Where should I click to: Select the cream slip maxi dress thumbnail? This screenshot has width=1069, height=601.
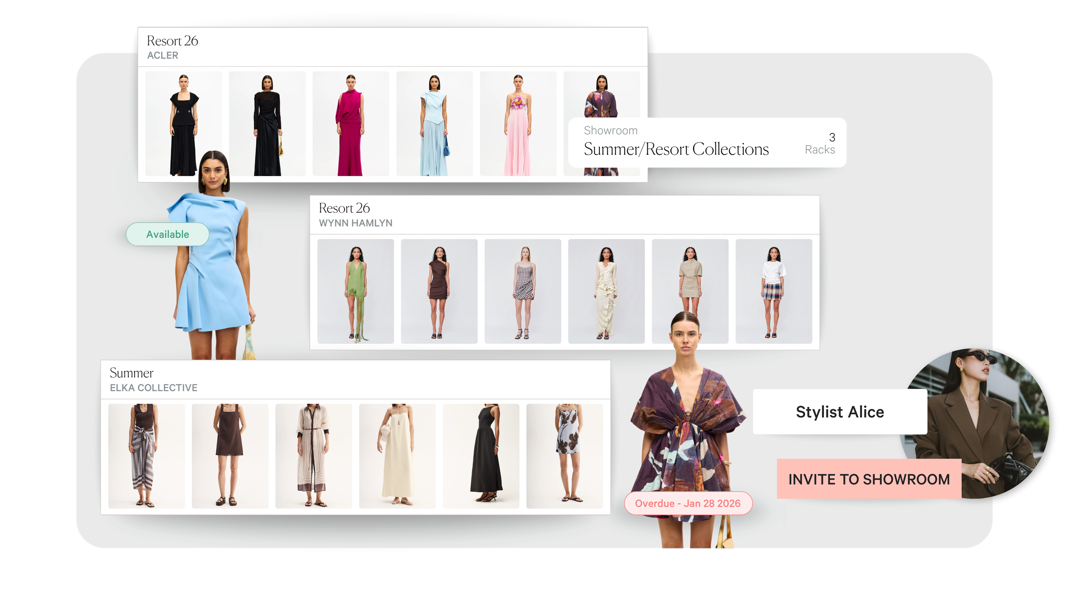click(397, 456)
